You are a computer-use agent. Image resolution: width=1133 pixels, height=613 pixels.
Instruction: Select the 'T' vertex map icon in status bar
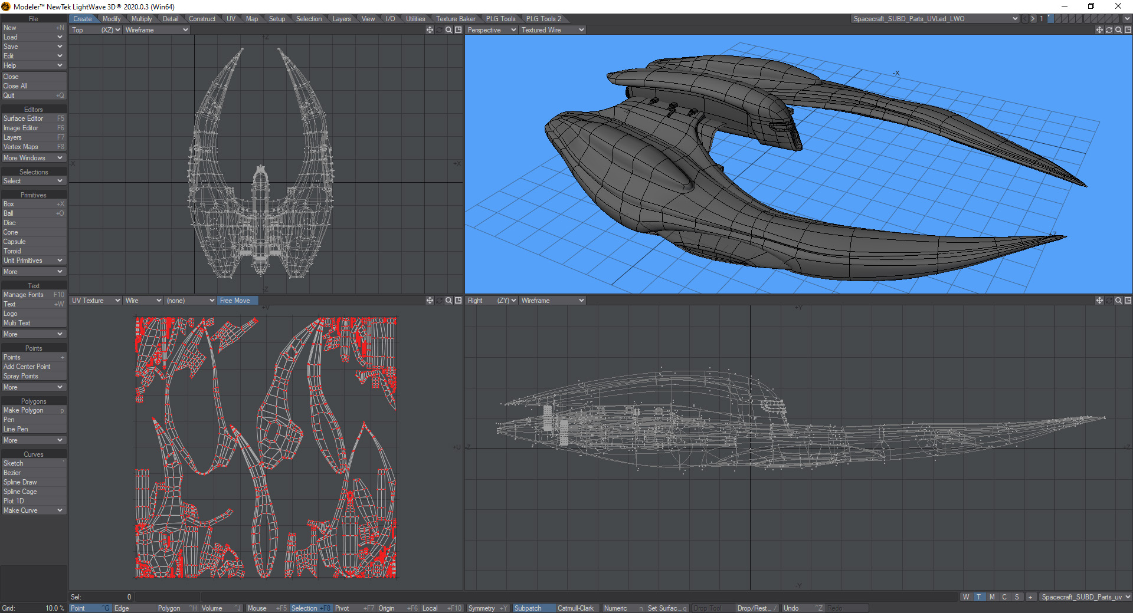coord(979,597)
